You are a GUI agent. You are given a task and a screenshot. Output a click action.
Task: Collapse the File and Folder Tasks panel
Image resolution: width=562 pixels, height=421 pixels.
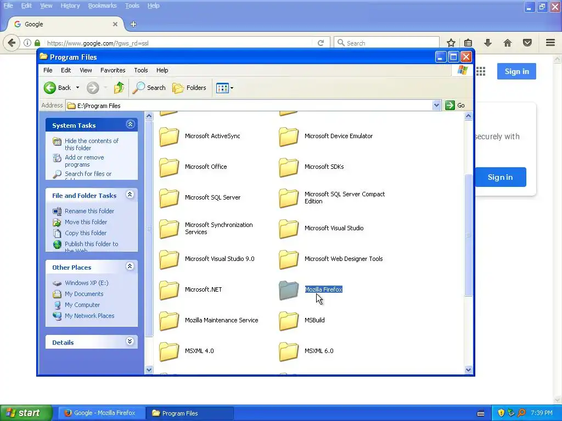pyautogui.click(x=130, y=195)
